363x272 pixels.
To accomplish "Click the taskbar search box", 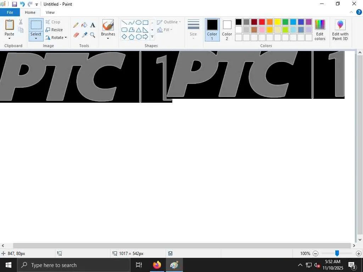I will 74,265.
